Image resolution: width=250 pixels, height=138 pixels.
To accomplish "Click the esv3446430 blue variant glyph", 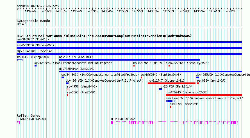I will click(x=63, y=77).
